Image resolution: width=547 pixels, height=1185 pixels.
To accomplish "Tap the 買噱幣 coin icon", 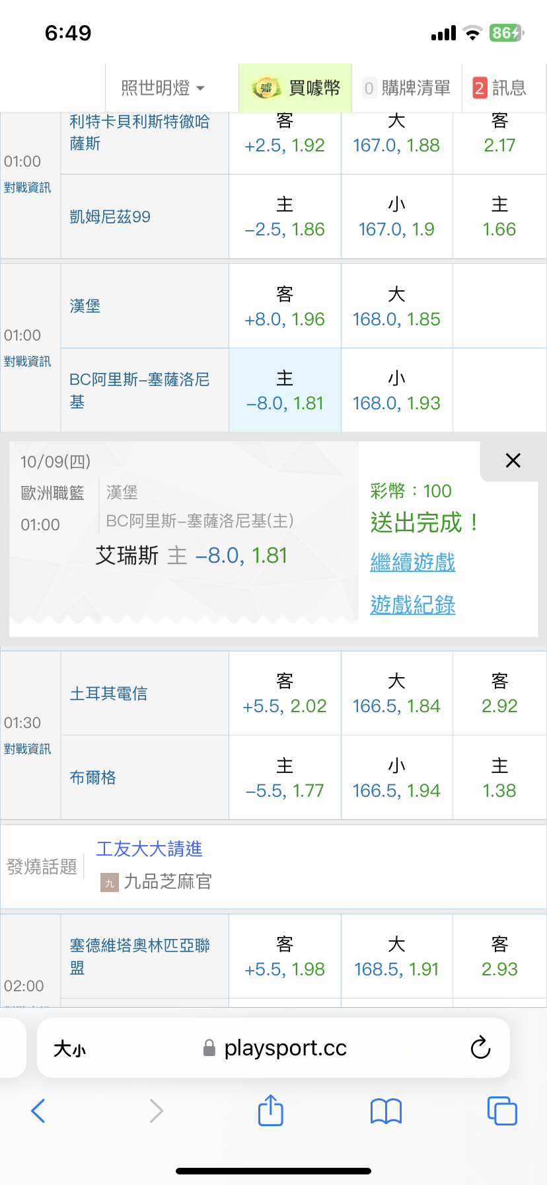I will 266,88.
